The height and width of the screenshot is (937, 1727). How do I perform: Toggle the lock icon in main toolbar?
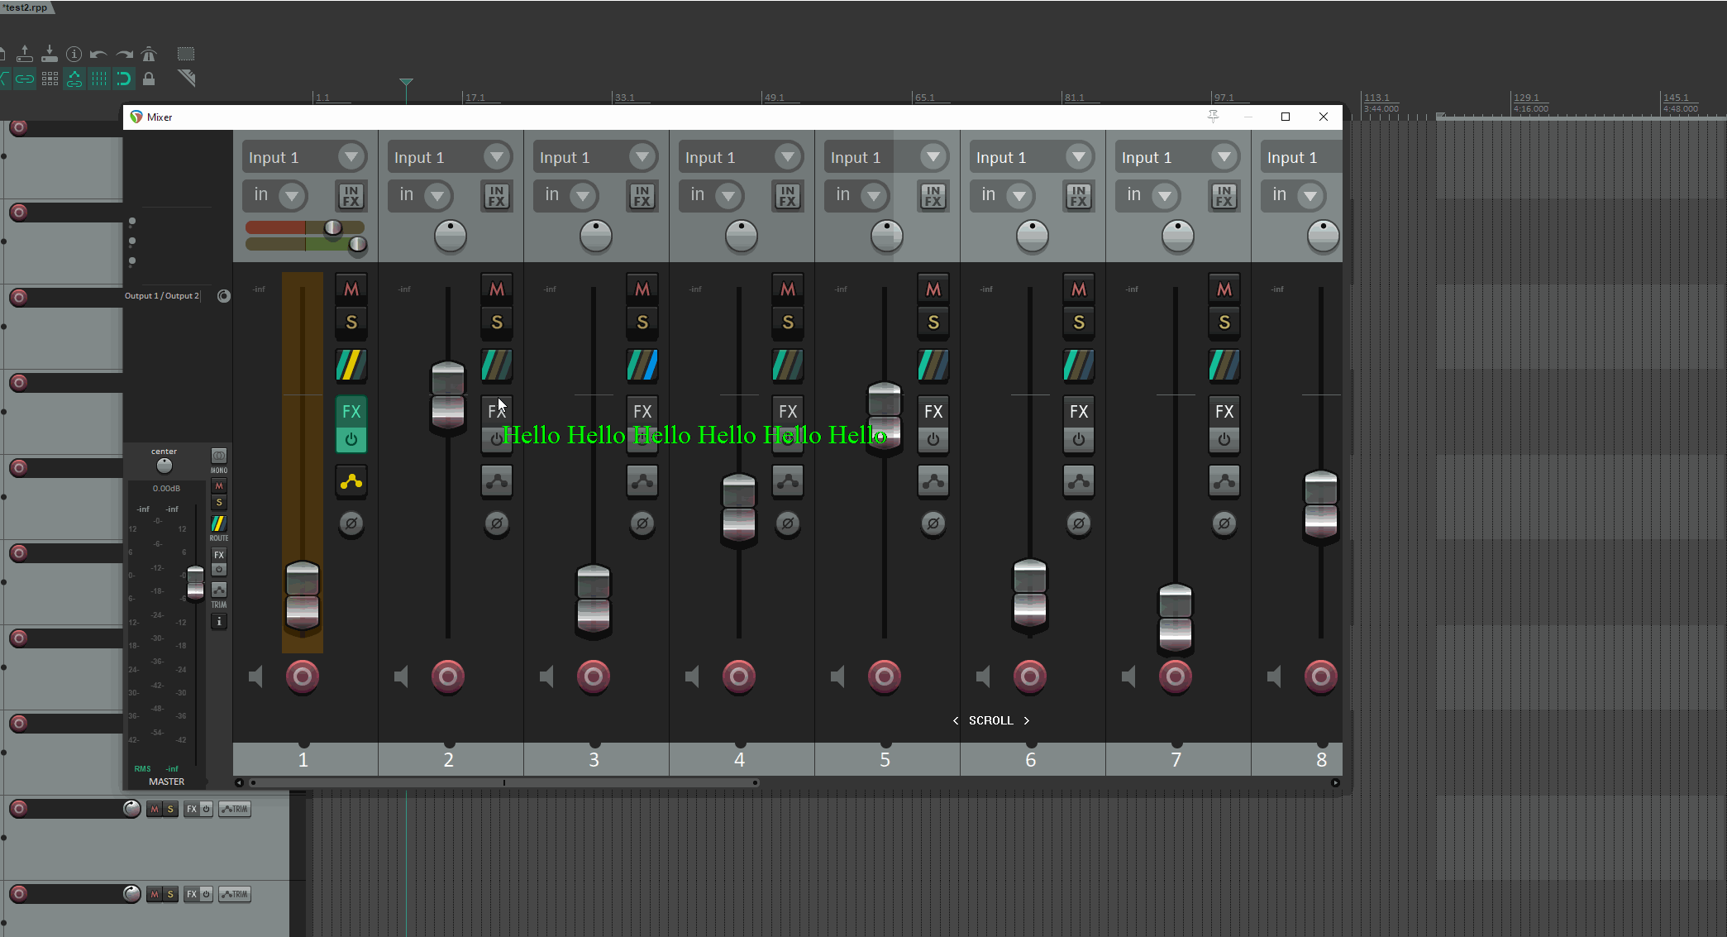[x=149, y=79]
